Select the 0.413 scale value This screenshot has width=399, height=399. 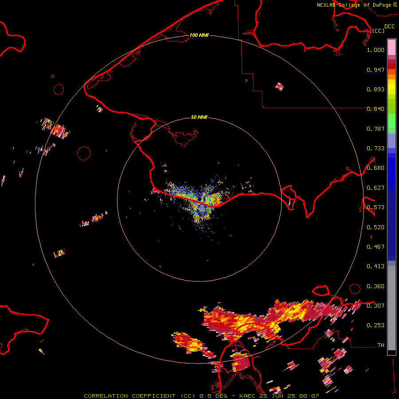click(x=376, y=266)
